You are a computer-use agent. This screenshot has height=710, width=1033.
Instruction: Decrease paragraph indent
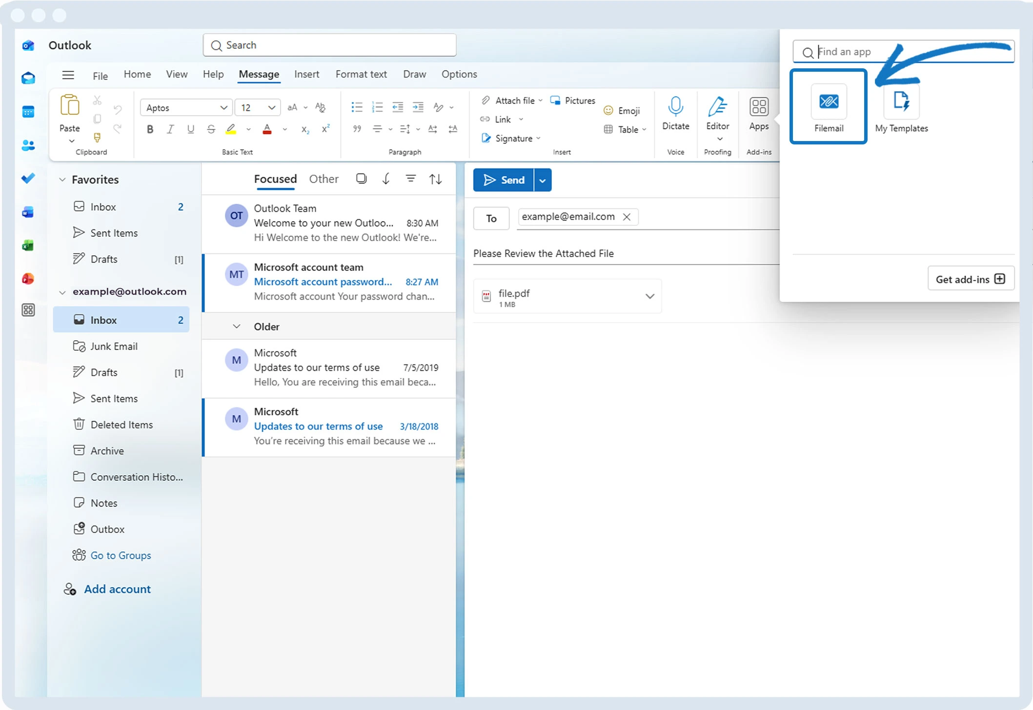click(x=398, y=107)
